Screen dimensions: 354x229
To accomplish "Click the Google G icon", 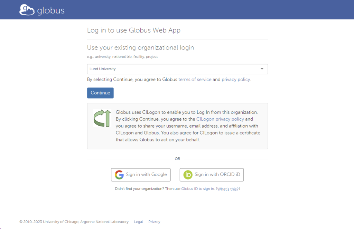I will [x=119, y=175].
